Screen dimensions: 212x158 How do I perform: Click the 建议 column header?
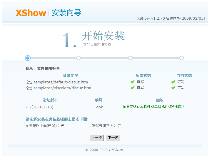pos(160,100)
